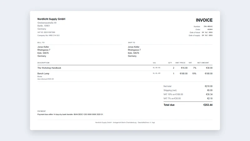The height and width of the screenshot is (141, 250).
Task: Click the 'Order' label in the invoice details
Action: tap(198, 29)
